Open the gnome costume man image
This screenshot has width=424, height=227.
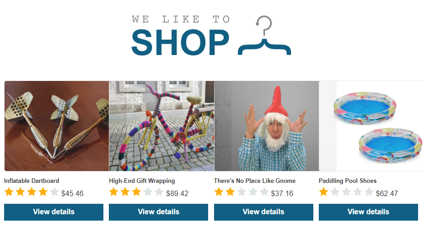266,126
